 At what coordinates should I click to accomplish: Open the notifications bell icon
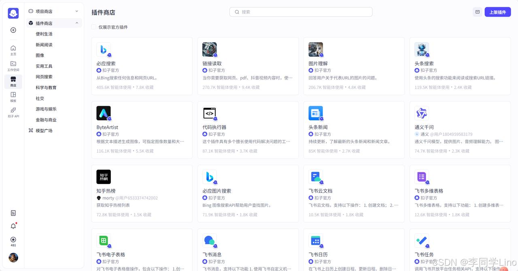[13, 226]
